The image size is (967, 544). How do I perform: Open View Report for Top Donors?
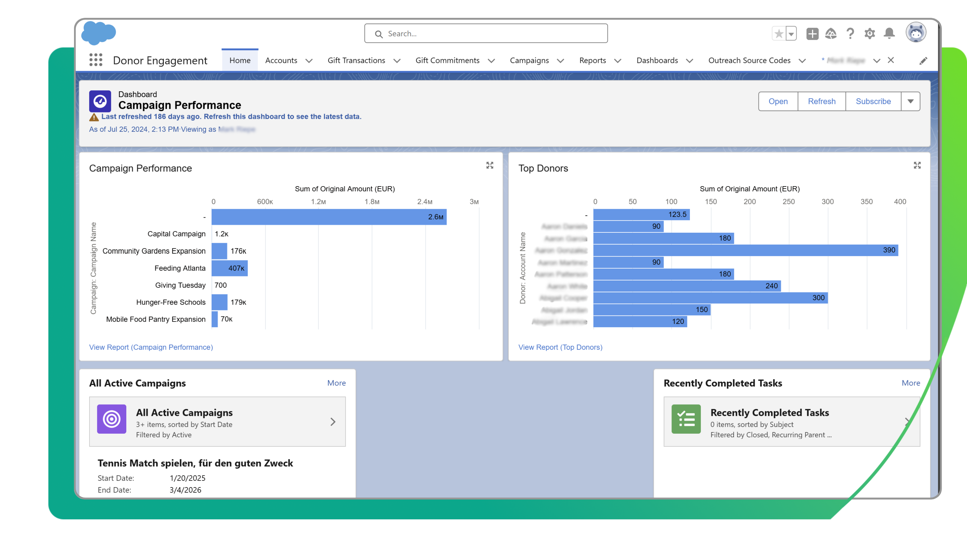[560, 347]
